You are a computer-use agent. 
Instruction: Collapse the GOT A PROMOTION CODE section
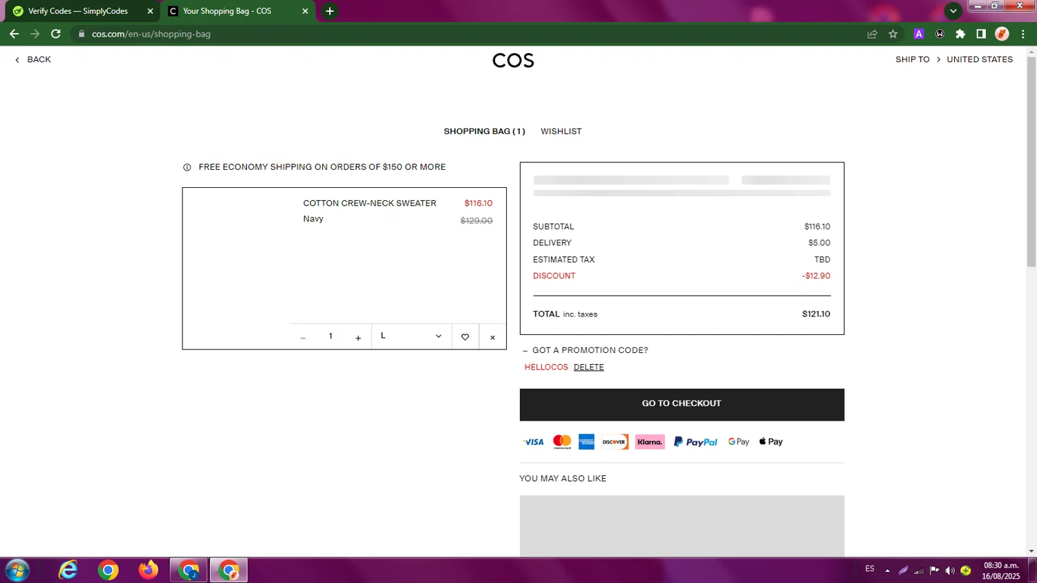(x=586, y=350)
